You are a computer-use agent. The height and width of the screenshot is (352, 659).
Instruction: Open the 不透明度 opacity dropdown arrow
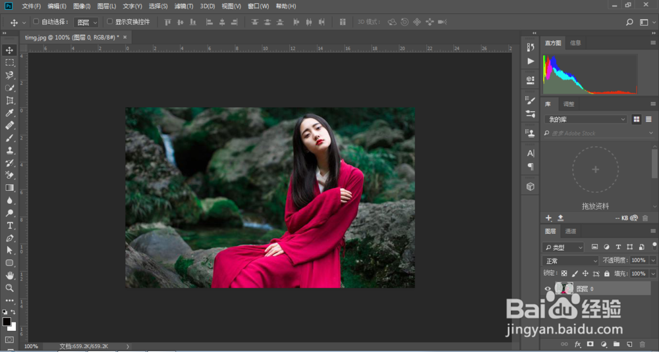[652, 261]
